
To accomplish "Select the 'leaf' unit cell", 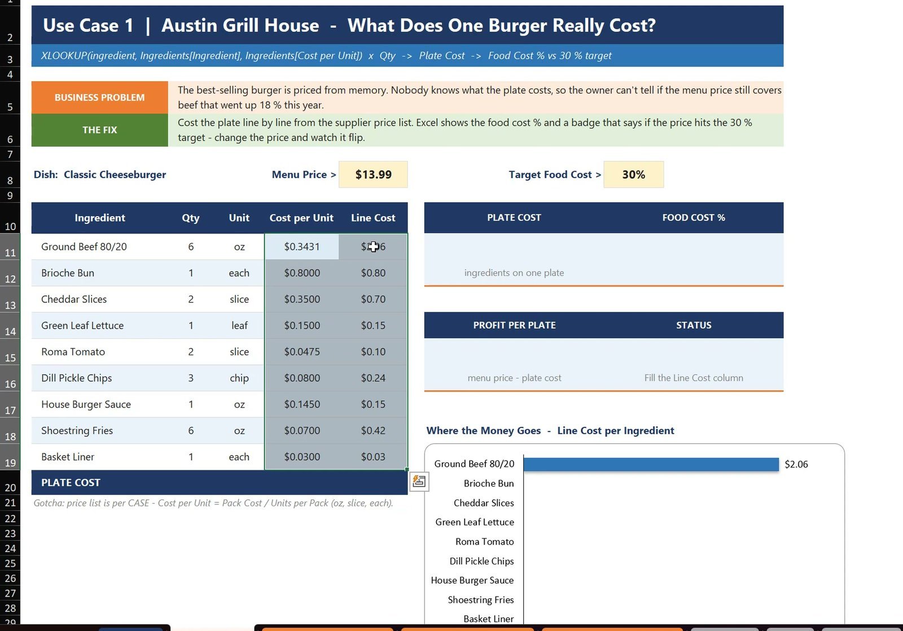I will coord(239,325).
